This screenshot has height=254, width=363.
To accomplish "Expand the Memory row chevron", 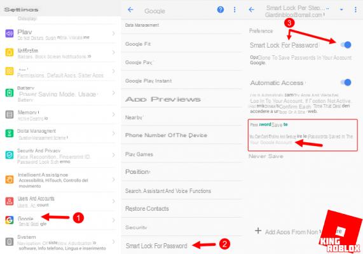I will point(114,114).
